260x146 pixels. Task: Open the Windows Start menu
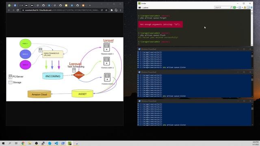[3, 143]
